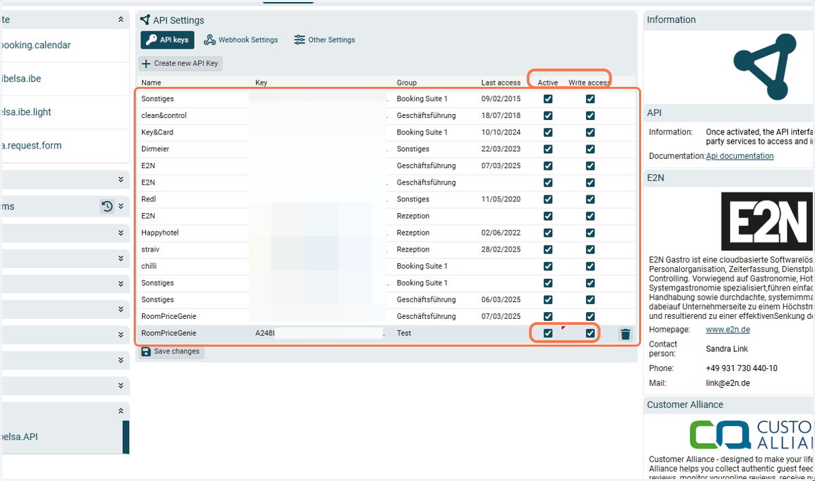Viewport: 815px width, 481px height.
Task: Disable Active for Happyhotel key
Action: tap(548, 233)
